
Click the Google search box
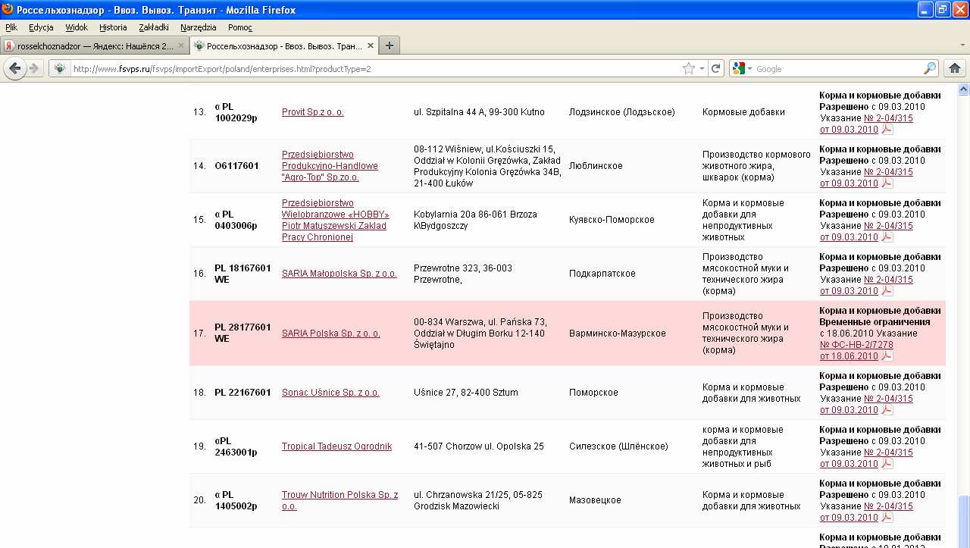pyautogui.click(x=837, y=69)
